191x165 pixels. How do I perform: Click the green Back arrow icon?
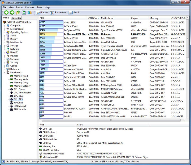tap(6, 12)
